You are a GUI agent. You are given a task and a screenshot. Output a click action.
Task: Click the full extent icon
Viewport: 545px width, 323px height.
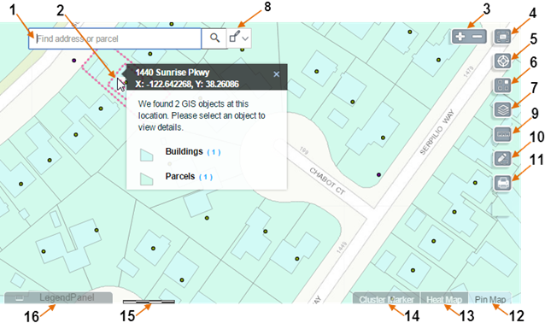[x=502, y=37]
